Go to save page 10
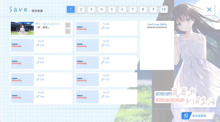This screenshot has height=122, width=220. tap(163, 9)
